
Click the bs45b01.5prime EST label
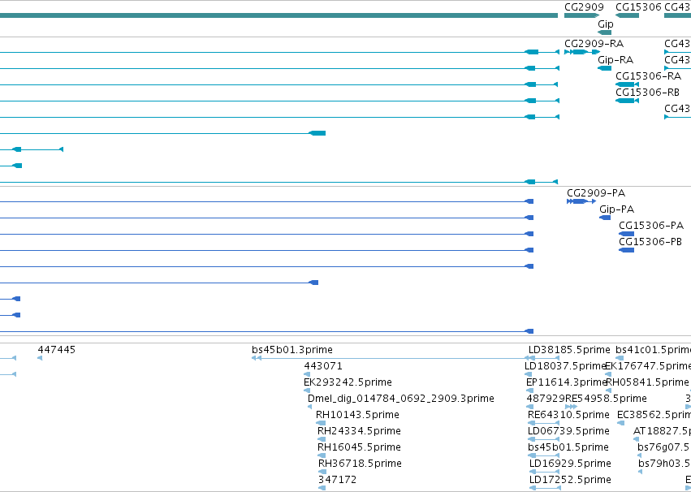568,447
